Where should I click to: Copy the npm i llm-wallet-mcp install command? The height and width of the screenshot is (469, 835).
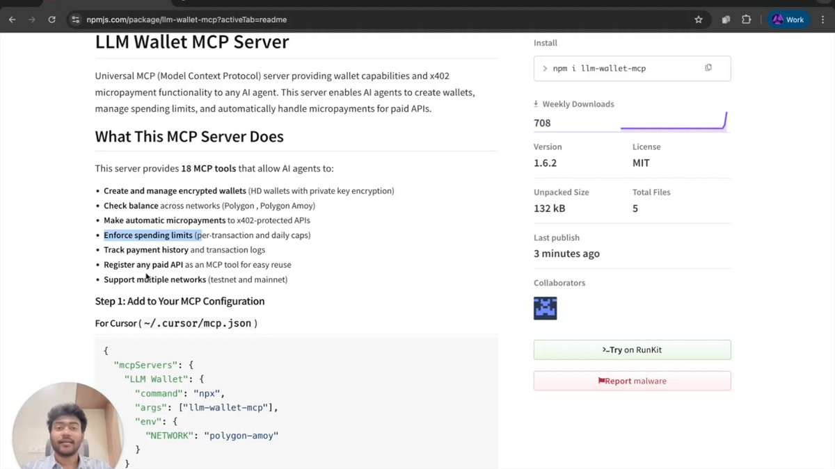point(708,68)
